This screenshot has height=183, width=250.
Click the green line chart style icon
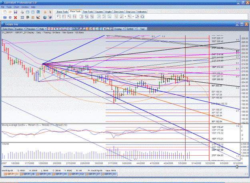click(x=98, y=29)
